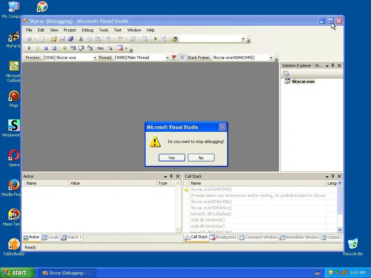Open Call Stack window position menu arrow

(327, 177)
